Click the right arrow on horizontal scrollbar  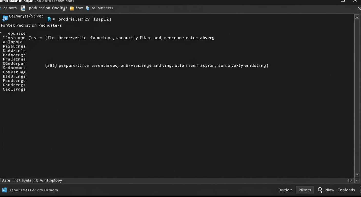coord(351,180)
